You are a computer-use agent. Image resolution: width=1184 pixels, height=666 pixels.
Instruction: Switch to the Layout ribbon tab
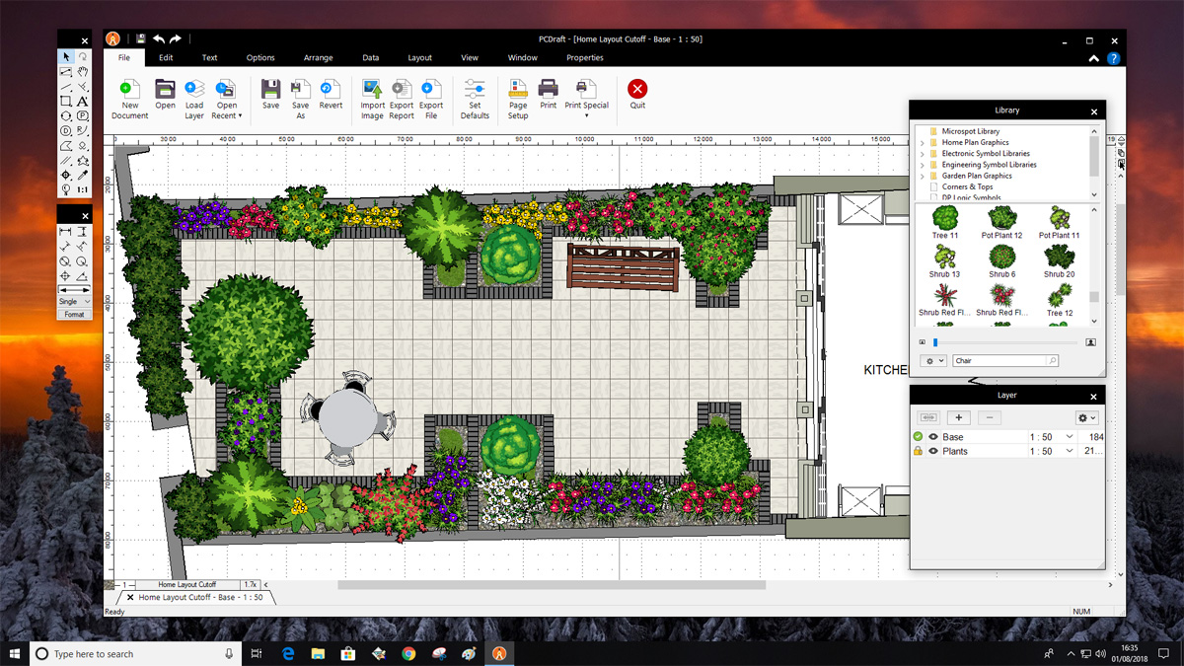[420, 58]
